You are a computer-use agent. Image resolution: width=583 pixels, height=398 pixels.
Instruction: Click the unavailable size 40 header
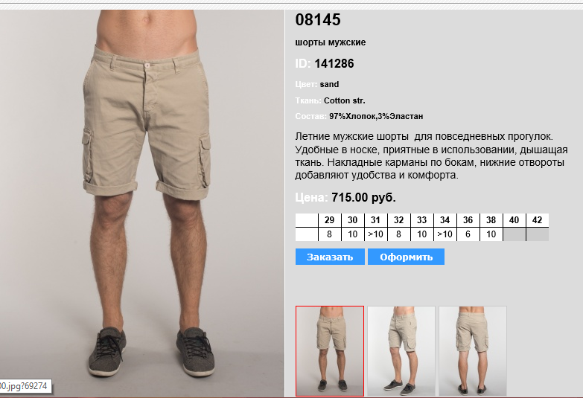(x=514, y=220)
